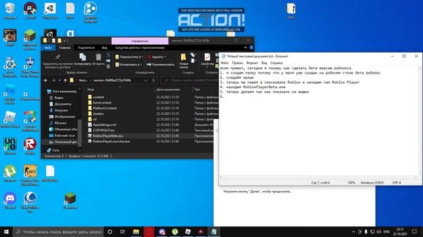Image resolution: width=423 pixels, height=237 pixels.
Task: Switch to the Share tab in Explorer
Action: tap(86, 47)
